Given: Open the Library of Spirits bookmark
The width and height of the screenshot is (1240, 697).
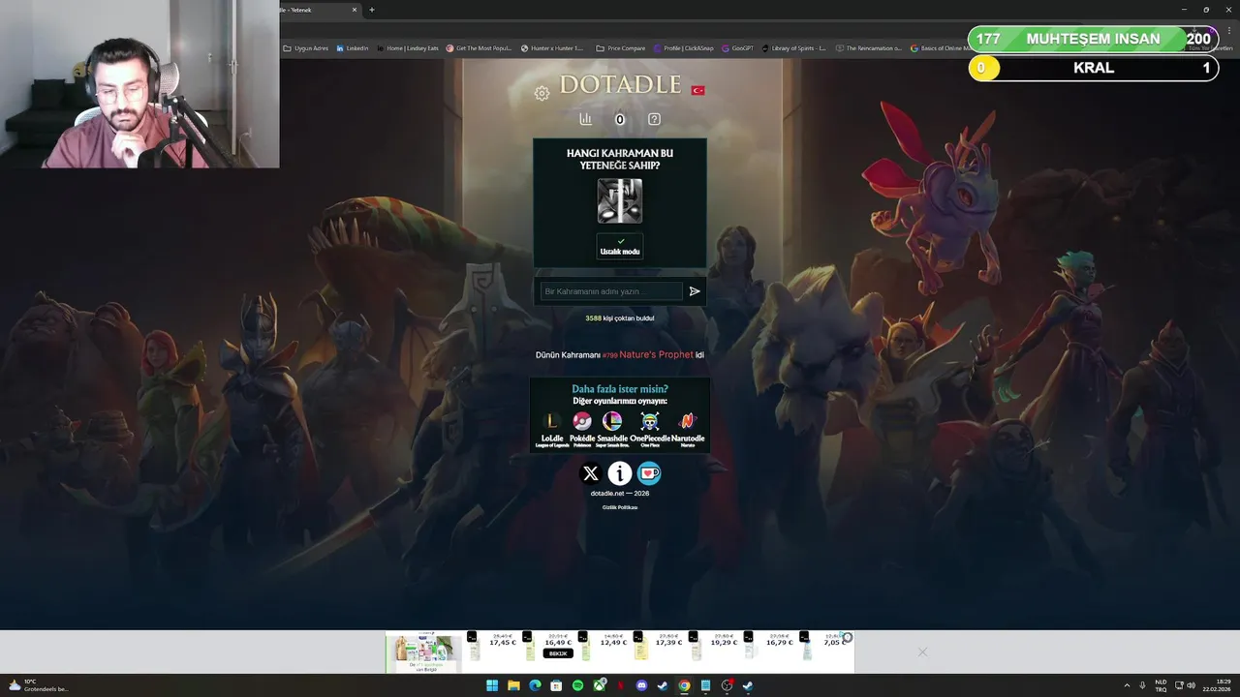Looking at the screenshot, I should coord(794,47).
